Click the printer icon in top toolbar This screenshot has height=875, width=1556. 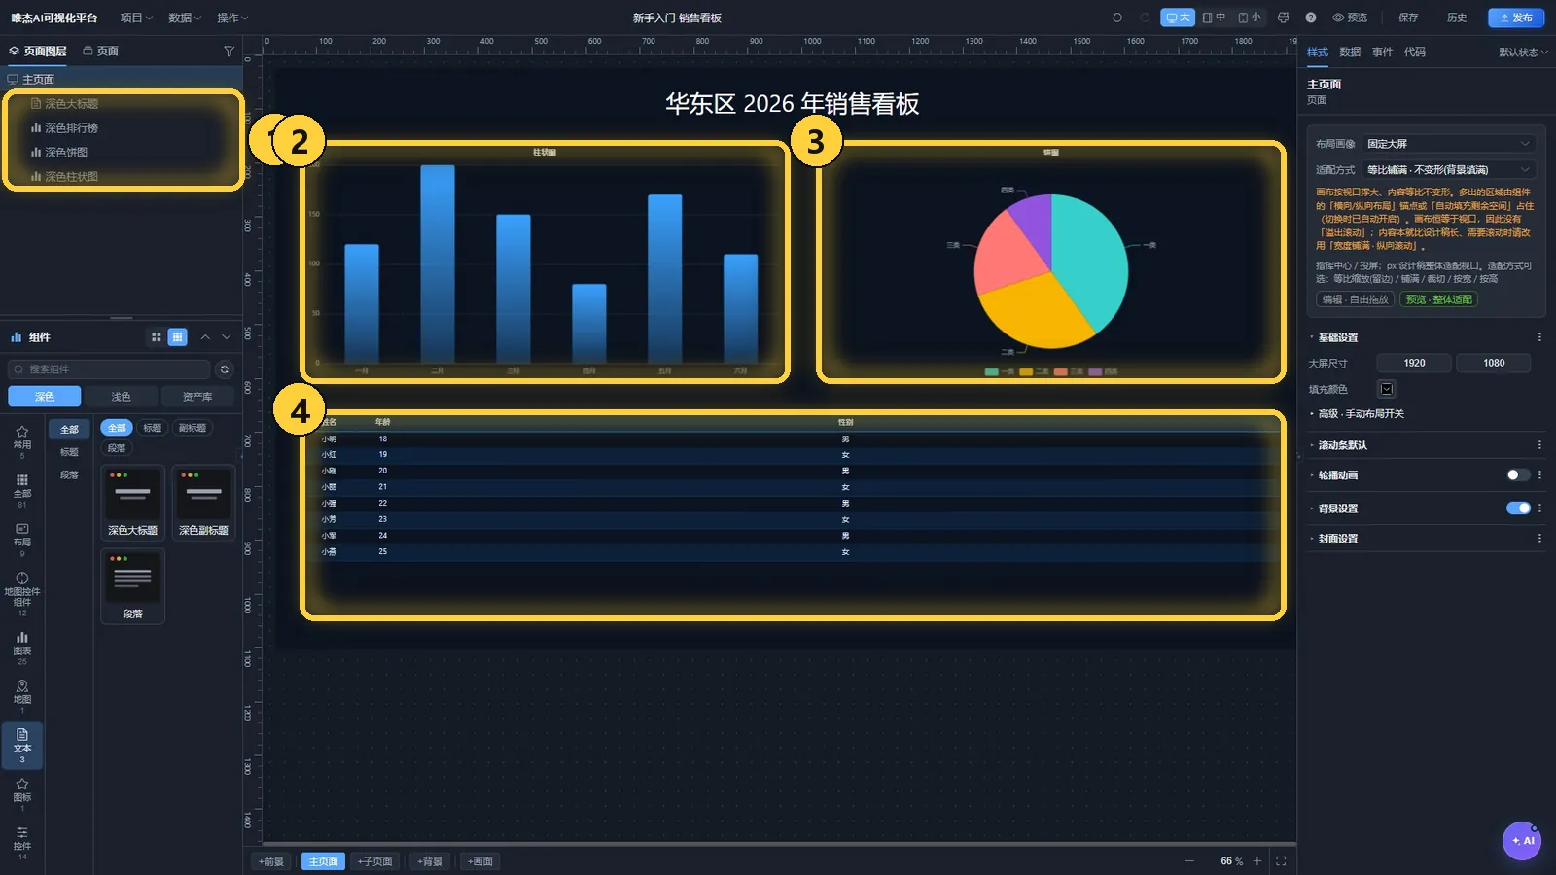tap(1283, 17)
